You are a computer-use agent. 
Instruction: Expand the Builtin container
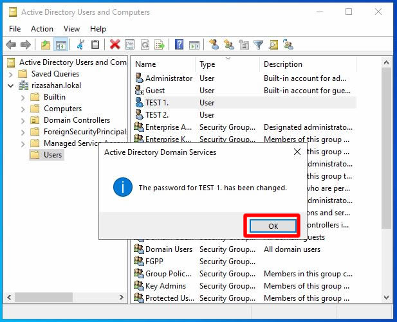[23, 98]
